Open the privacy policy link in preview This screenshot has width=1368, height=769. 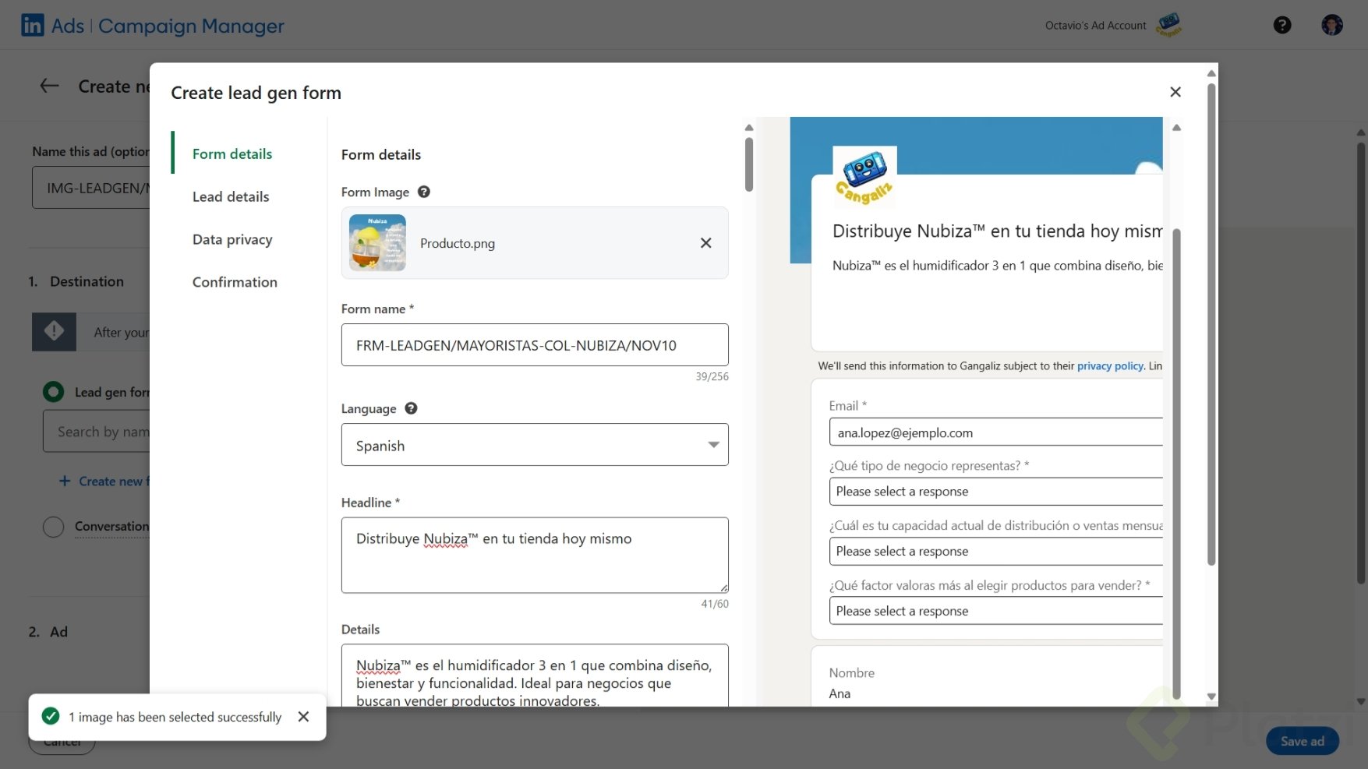pyautogui.click(x=1110, y=366)
